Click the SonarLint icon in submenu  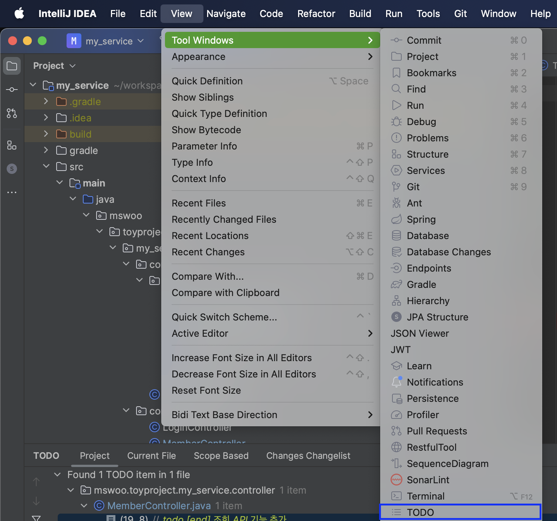click(396, 480)
